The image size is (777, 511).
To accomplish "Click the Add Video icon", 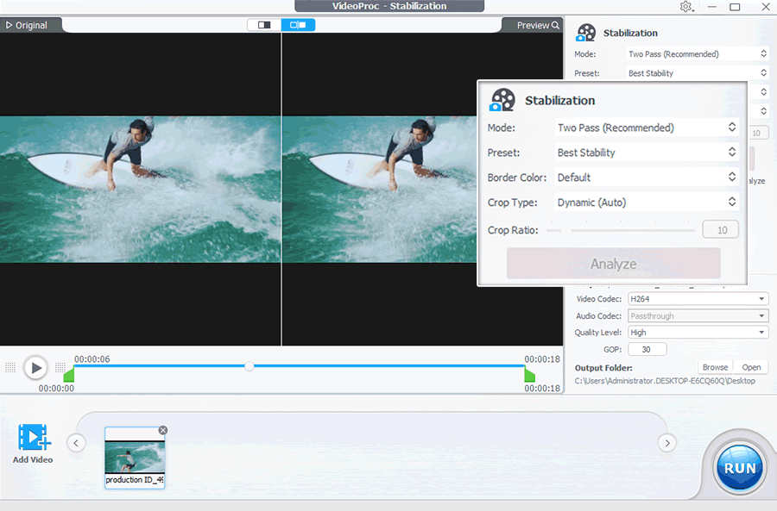I will [34, 437].
